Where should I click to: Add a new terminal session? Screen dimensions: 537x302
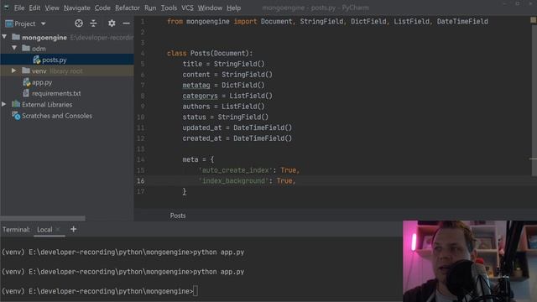(x=73, y=229)
